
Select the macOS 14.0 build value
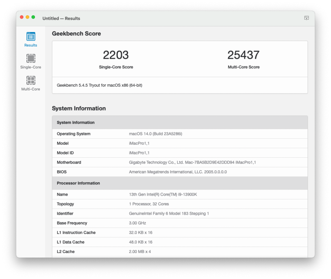tap(155, 134)
